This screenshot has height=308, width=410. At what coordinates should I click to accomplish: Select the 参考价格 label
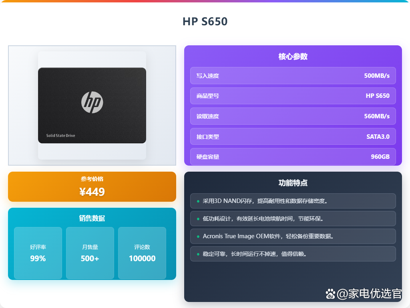point(92,179)
